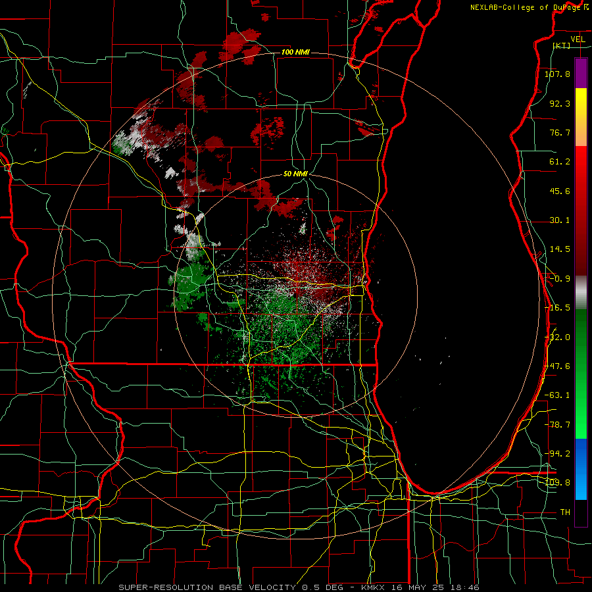
Task: Click the -16.5 velocity scale value
Action: (557, 308)
